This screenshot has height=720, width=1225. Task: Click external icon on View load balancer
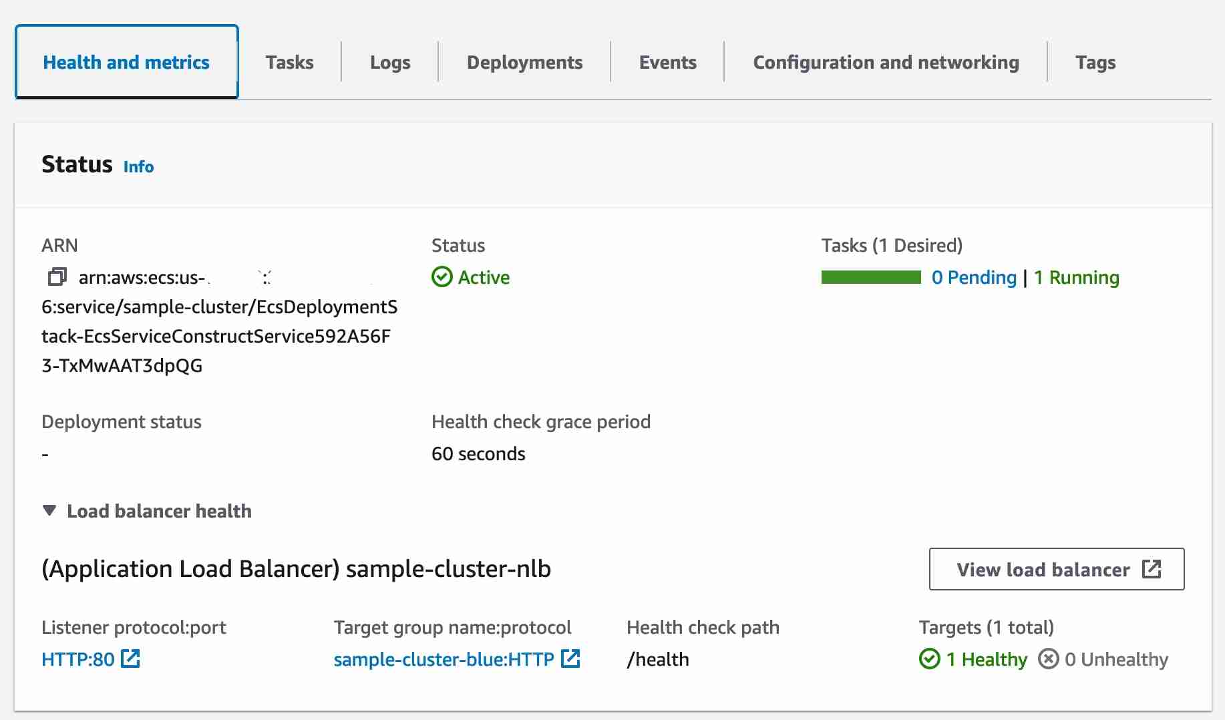point(1152,569)
